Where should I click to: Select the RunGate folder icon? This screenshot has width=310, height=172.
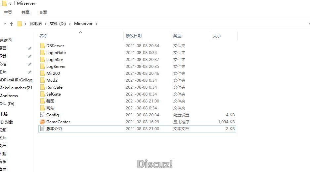pyautogui.click(x=42, y=87)
